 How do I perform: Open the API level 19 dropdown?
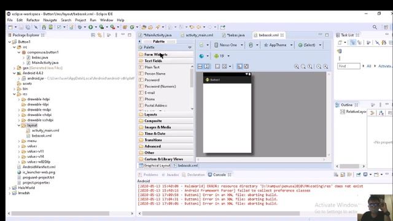point(228,56)
